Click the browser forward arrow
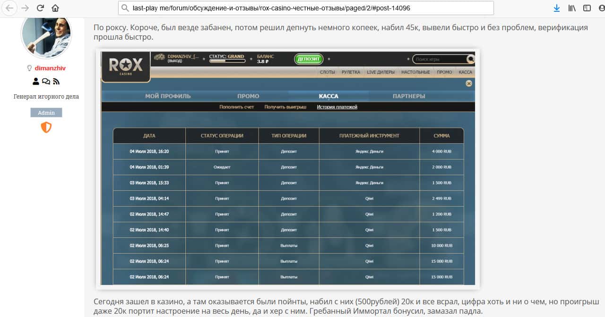 pyautogui.click(x=25, y=8)
